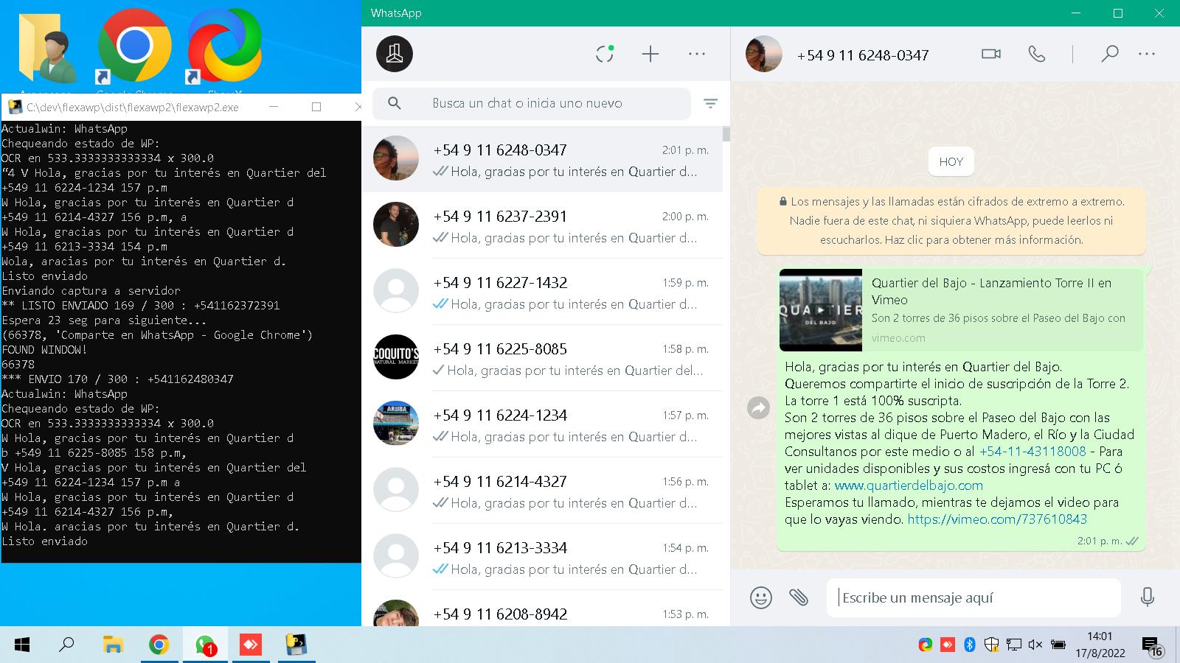Click the encryption info notice banner
Screen dimensions: 1180x663
(x=951, y=220)
